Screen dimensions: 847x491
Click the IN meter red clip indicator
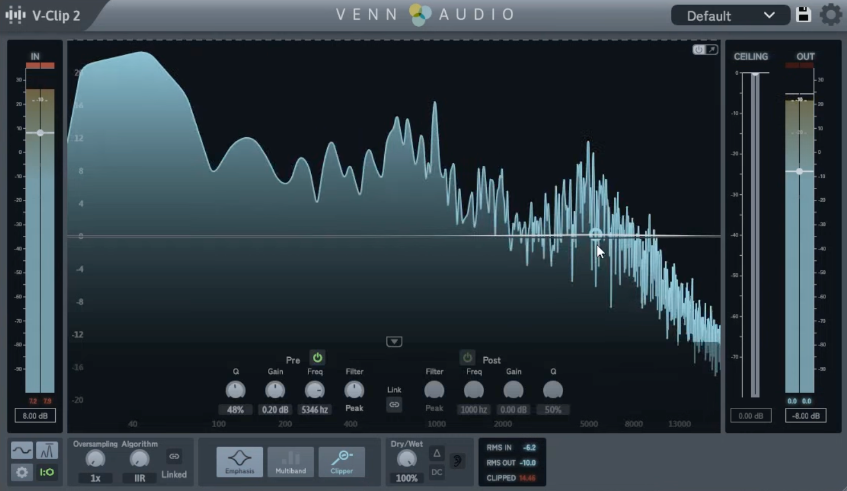click(x=40, y=66)
